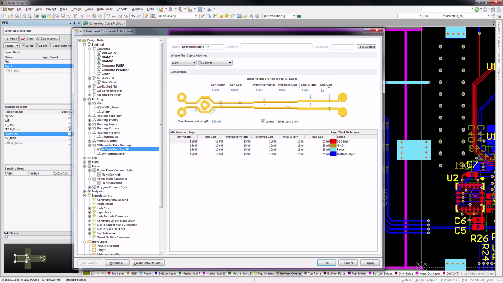The width and height of the screenshot is (503, 283).
Task: Click the Place String 'A' icon
Action: point(251,16)
